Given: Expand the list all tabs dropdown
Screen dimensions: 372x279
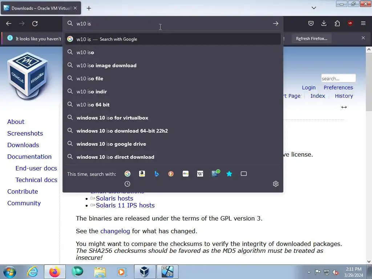Looking at the screenshot, I should click(x=314, y=8).
